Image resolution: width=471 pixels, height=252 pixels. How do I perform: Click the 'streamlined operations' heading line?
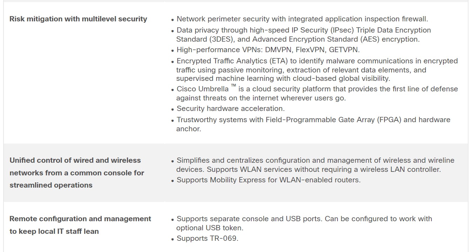click(x=51, y=185)
